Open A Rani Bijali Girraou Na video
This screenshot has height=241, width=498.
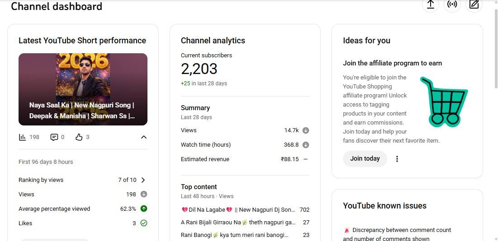pos(238,222)
